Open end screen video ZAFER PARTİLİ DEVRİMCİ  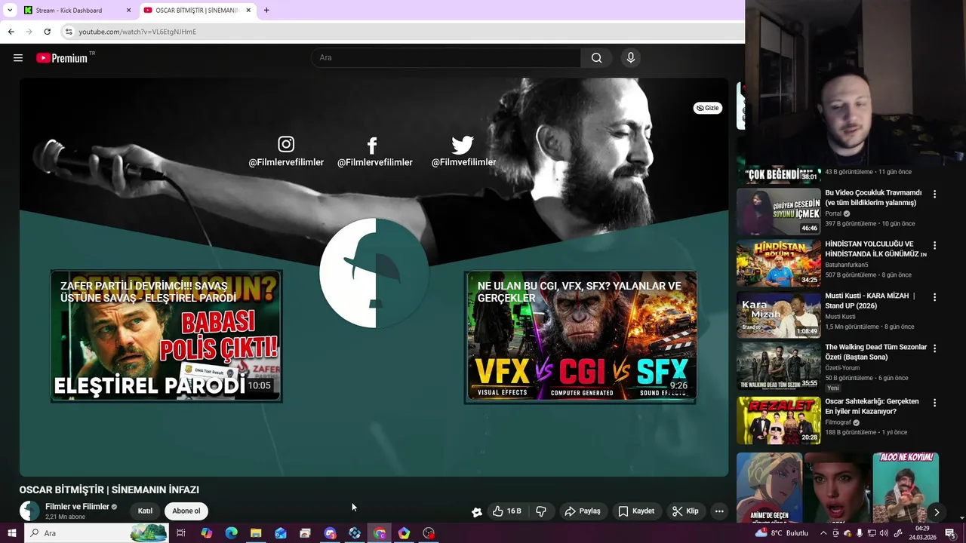tap(167, 336)
